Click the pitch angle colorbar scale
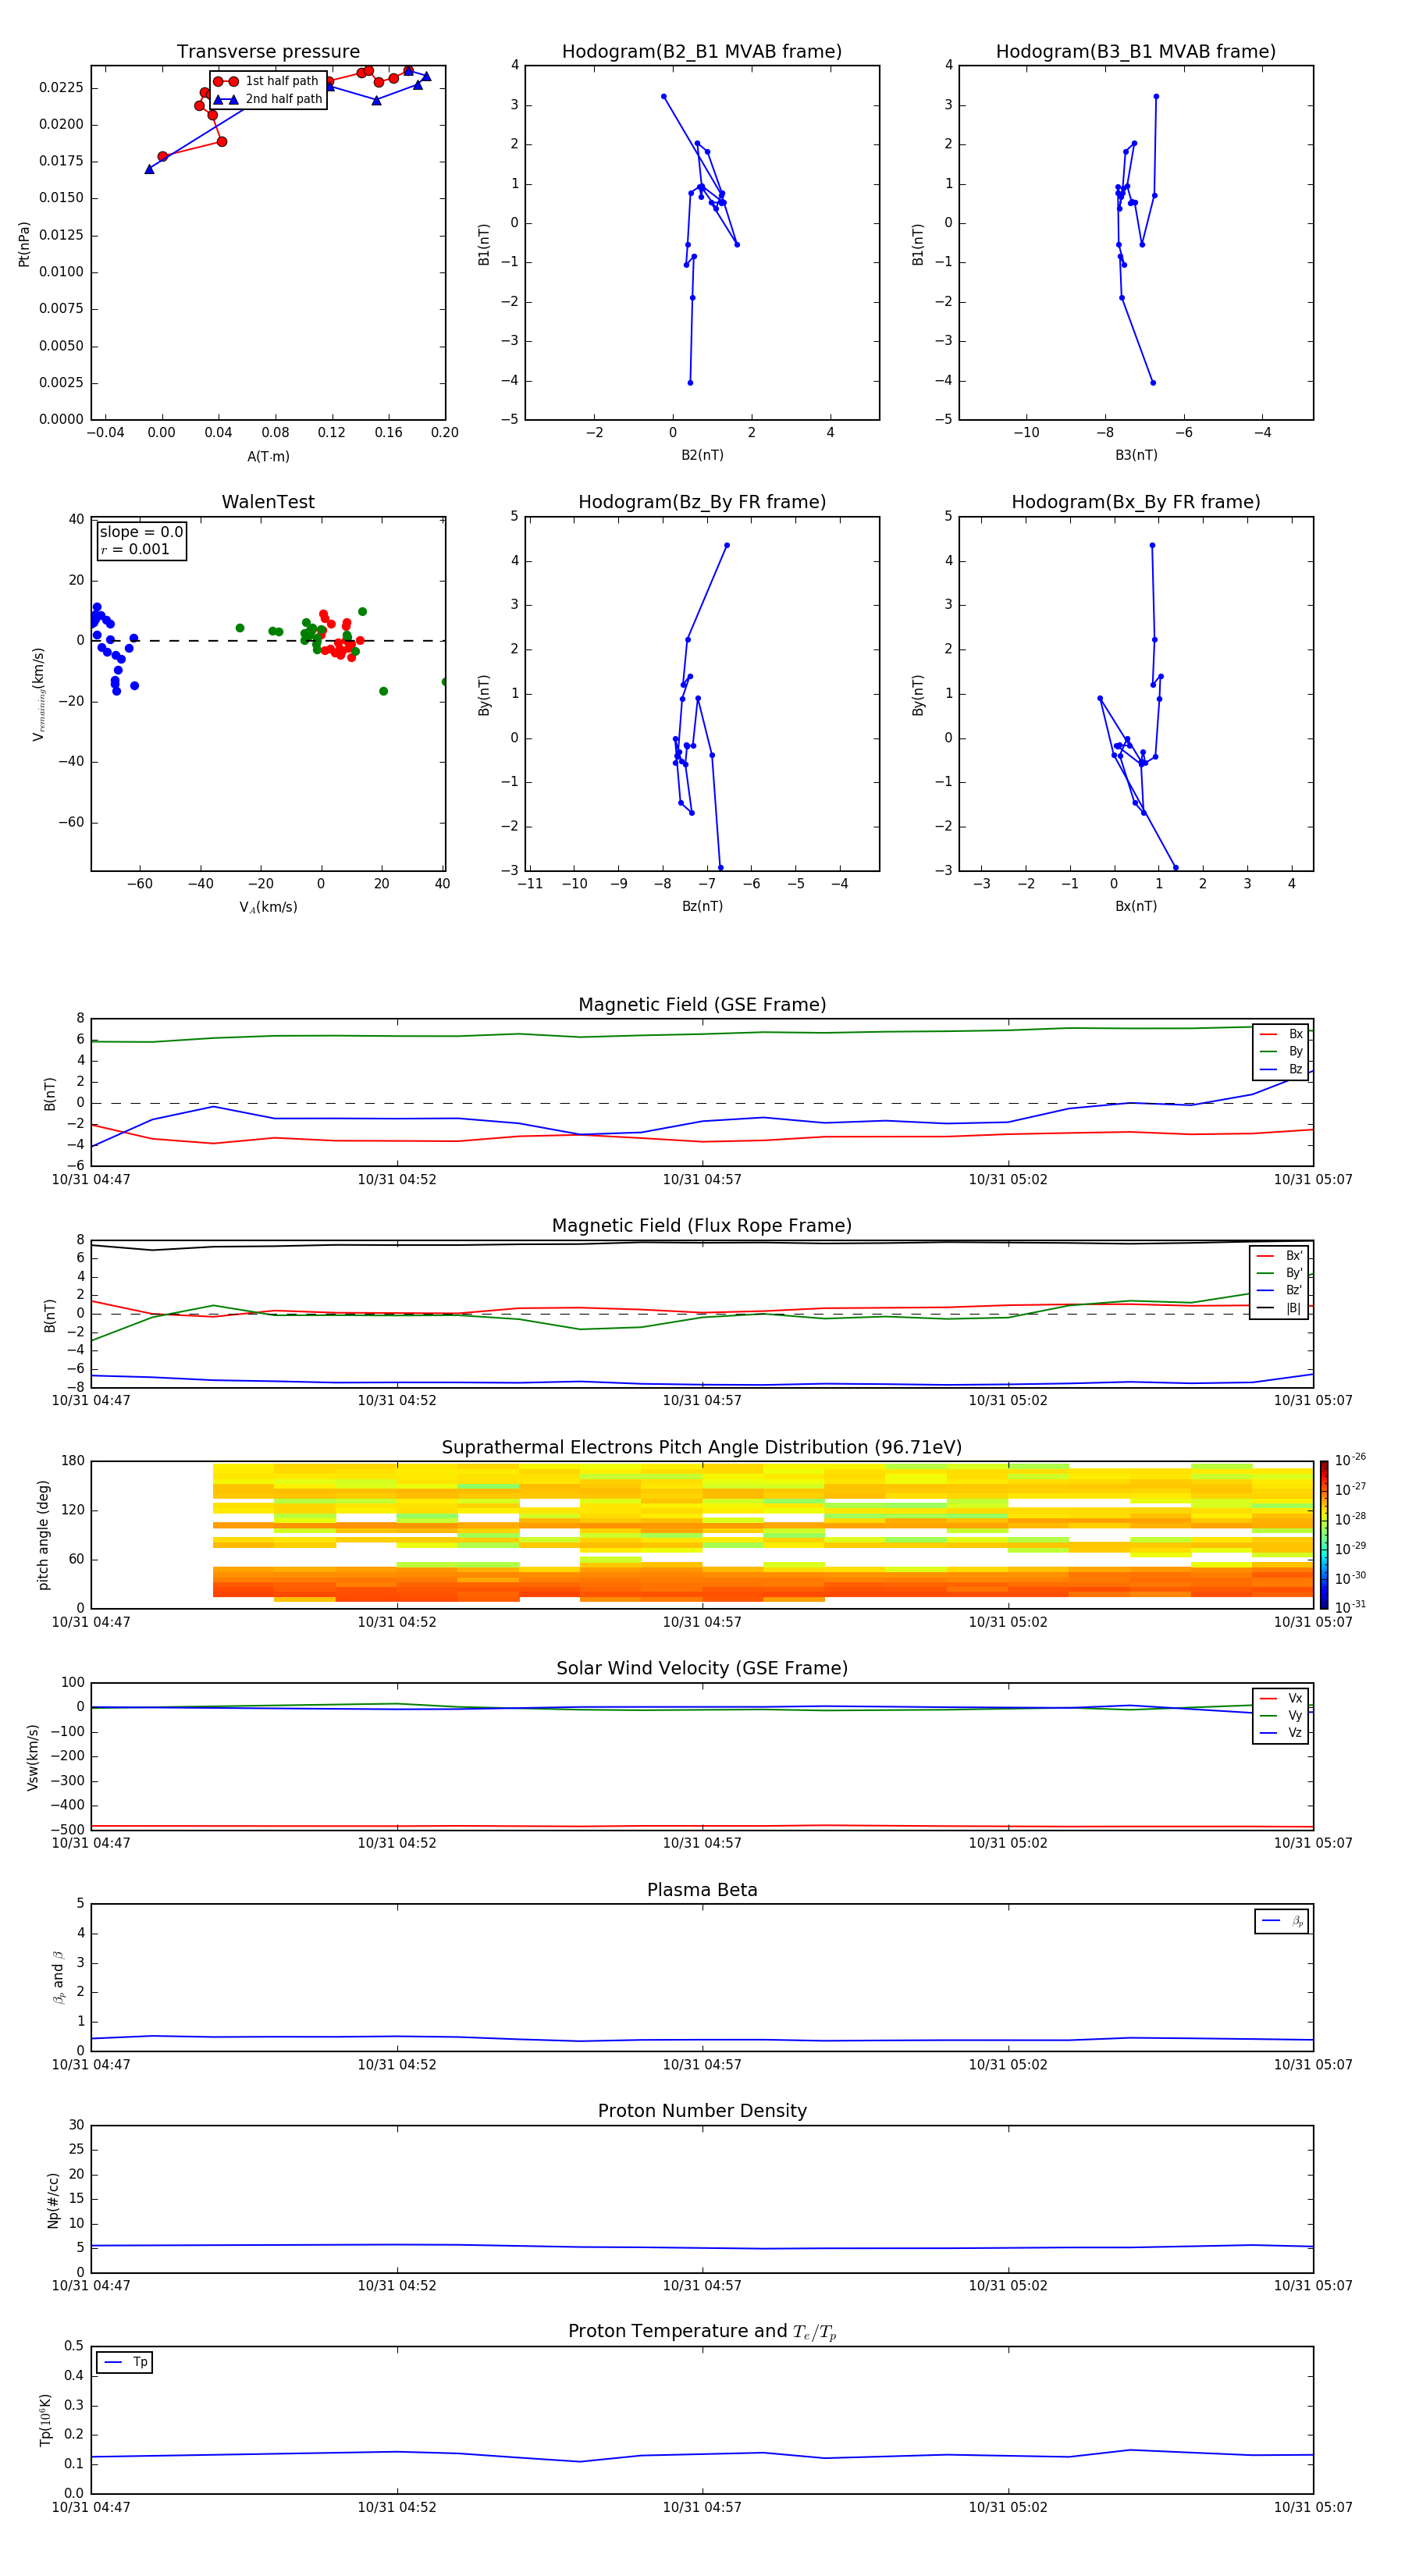Screen dimensions: 1405x2576 tap(1324, 1534)
